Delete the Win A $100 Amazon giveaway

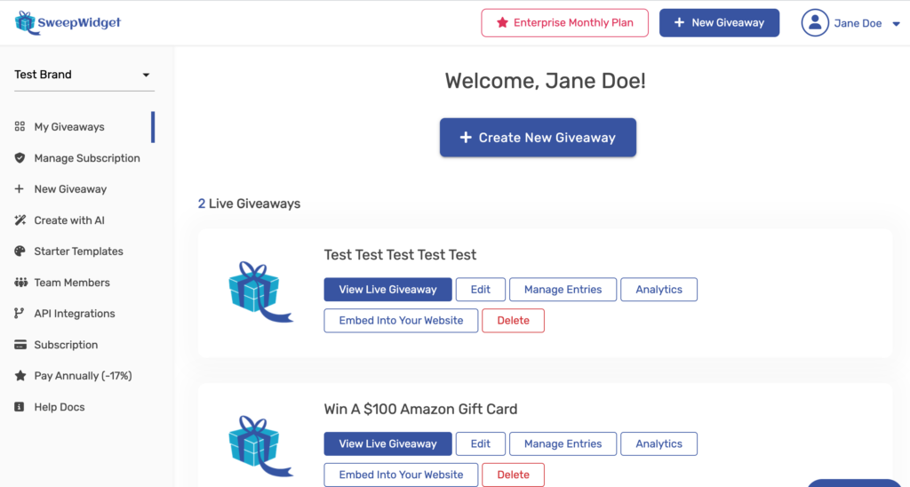coord(513,475)
